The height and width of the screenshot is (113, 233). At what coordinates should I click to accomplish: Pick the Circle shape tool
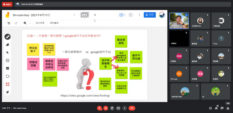tap(8, 76)
